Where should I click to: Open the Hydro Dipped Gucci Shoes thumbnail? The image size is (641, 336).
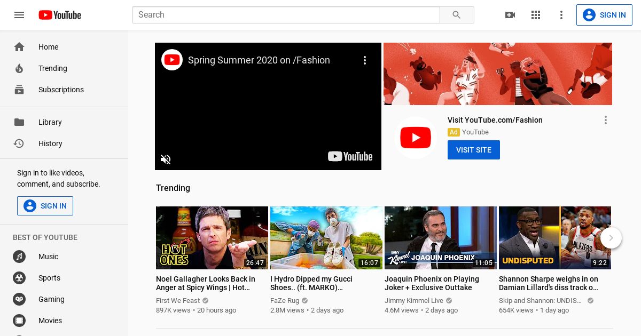pyautogui.click(x=326, y=238)
